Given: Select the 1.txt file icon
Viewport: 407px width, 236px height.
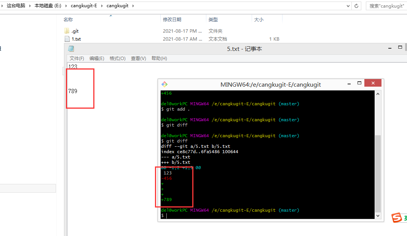Looking at the screenshot, I should point(67,39).
